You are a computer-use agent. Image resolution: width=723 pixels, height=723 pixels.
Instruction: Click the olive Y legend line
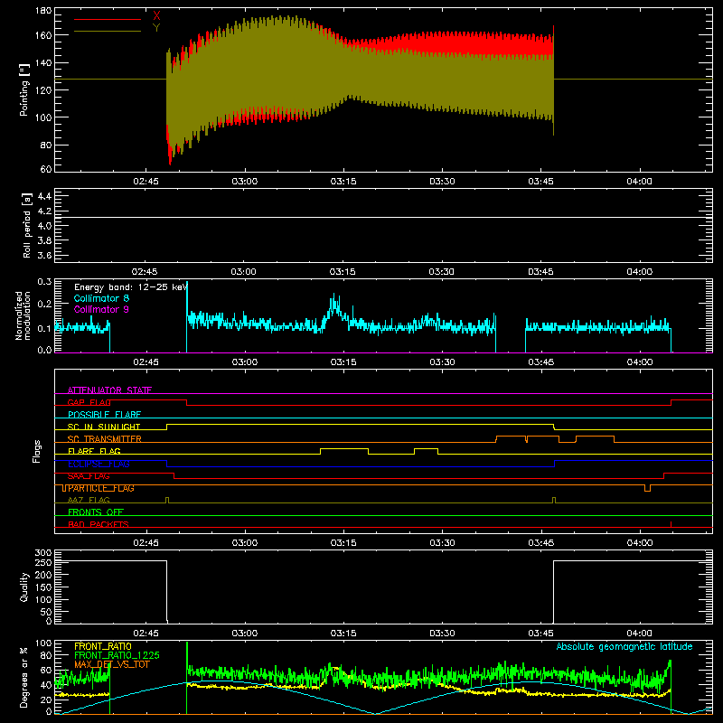point(108,32)
